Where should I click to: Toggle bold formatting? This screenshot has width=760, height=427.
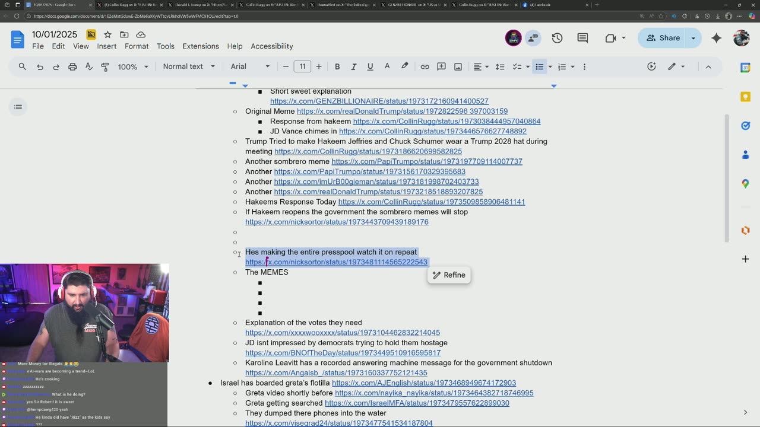pos(337,66)
